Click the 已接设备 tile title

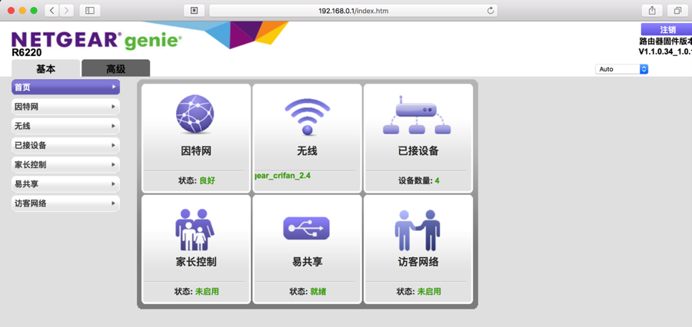tap(418, 151)
